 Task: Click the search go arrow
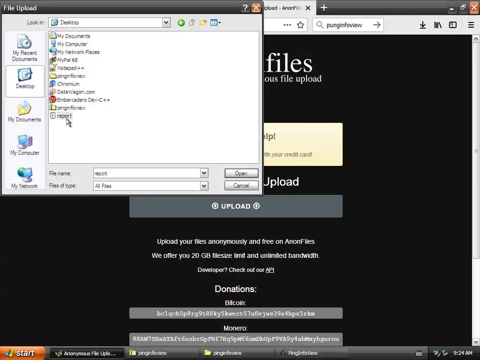[377, 25]
